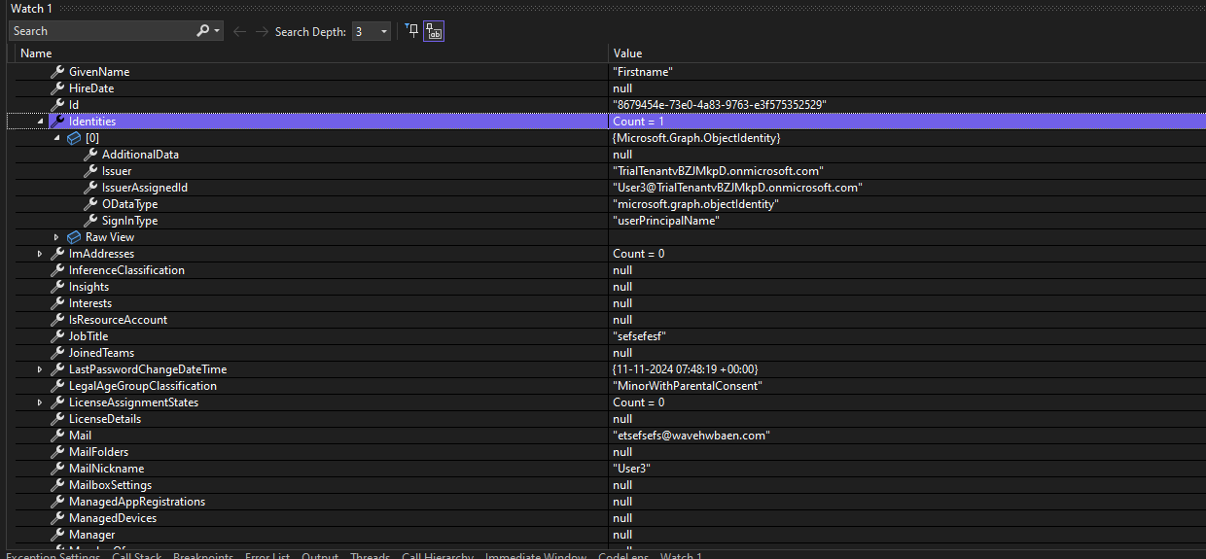Click the wrench icon beside MailboxSettings
Viewport: 1206px width, 559px height.
[x=57, y=485]
